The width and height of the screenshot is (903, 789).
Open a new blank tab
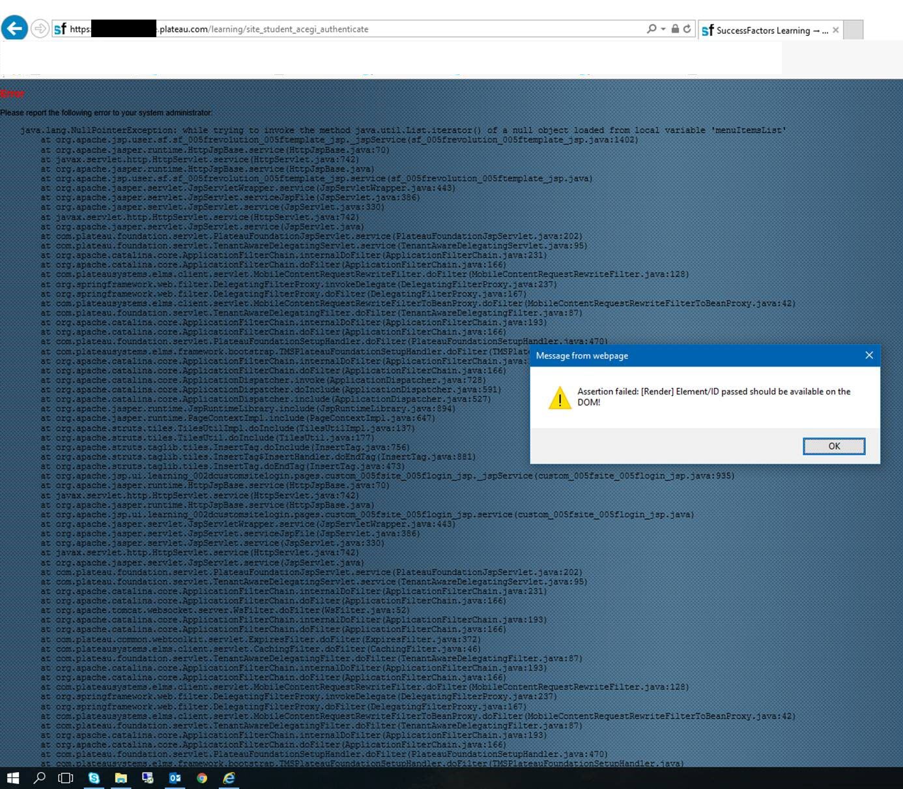click(853, 30)
